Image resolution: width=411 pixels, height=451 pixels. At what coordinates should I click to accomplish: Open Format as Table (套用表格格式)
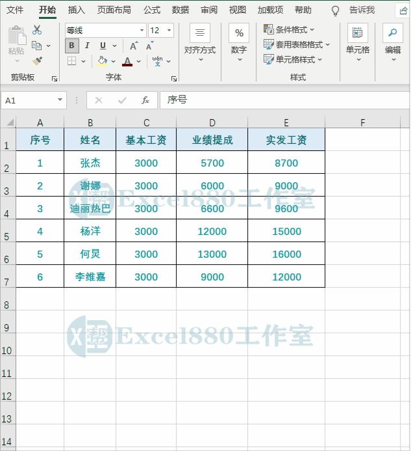click(297, 45)
